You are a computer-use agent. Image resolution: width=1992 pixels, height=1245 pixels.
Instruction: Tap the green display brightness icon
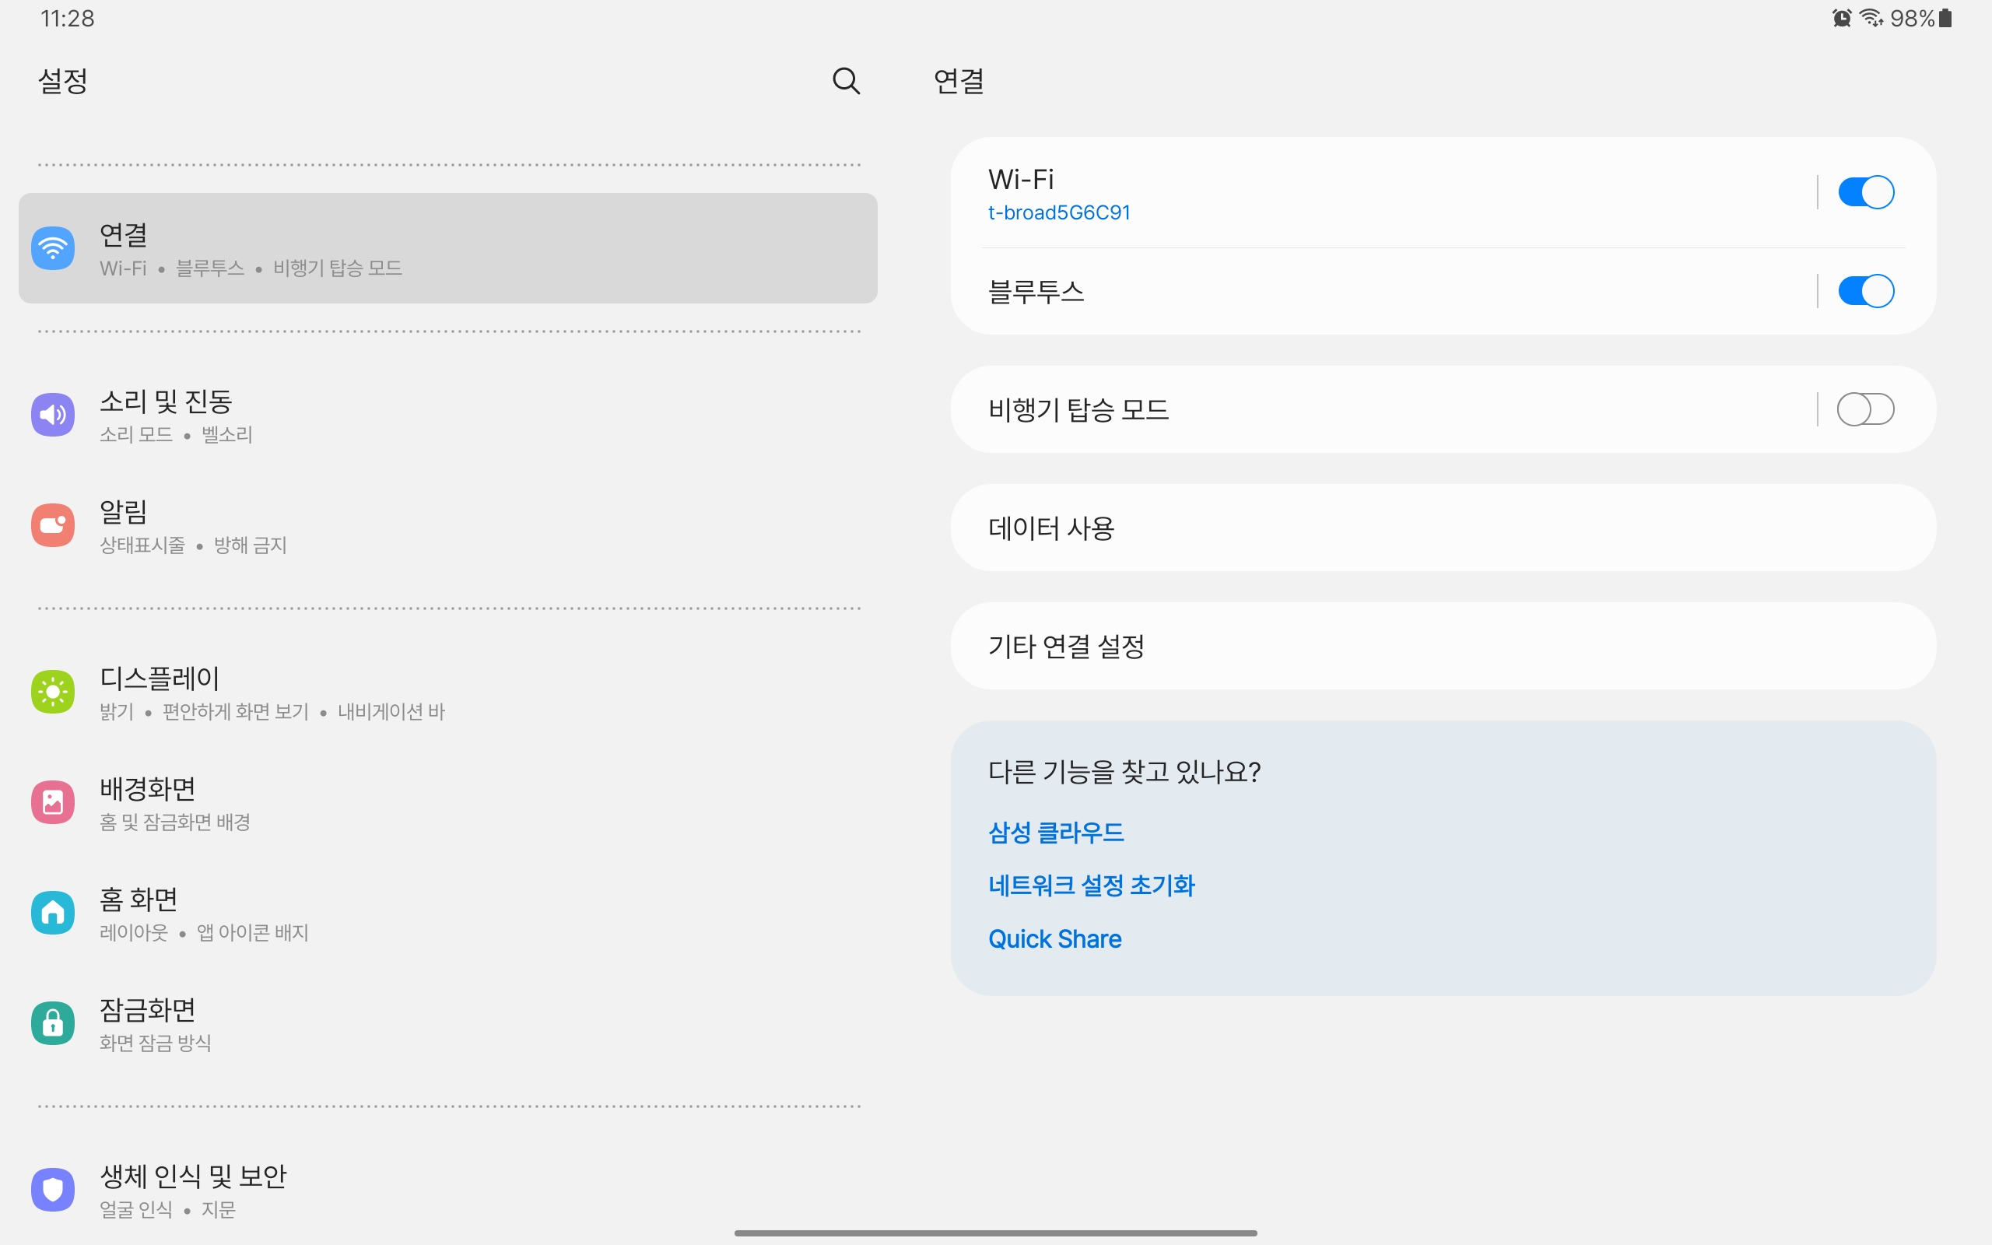point(53,692)
